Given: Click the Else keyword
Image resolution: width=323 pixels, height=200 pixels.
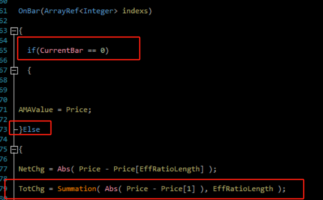Looking at the screenshot, I should tap(31, 130).
